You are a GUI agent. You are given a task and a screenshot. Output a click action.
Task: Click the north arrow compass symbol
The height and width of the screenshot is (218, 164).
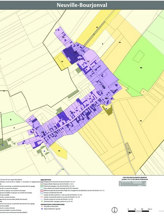click(115, 210)
